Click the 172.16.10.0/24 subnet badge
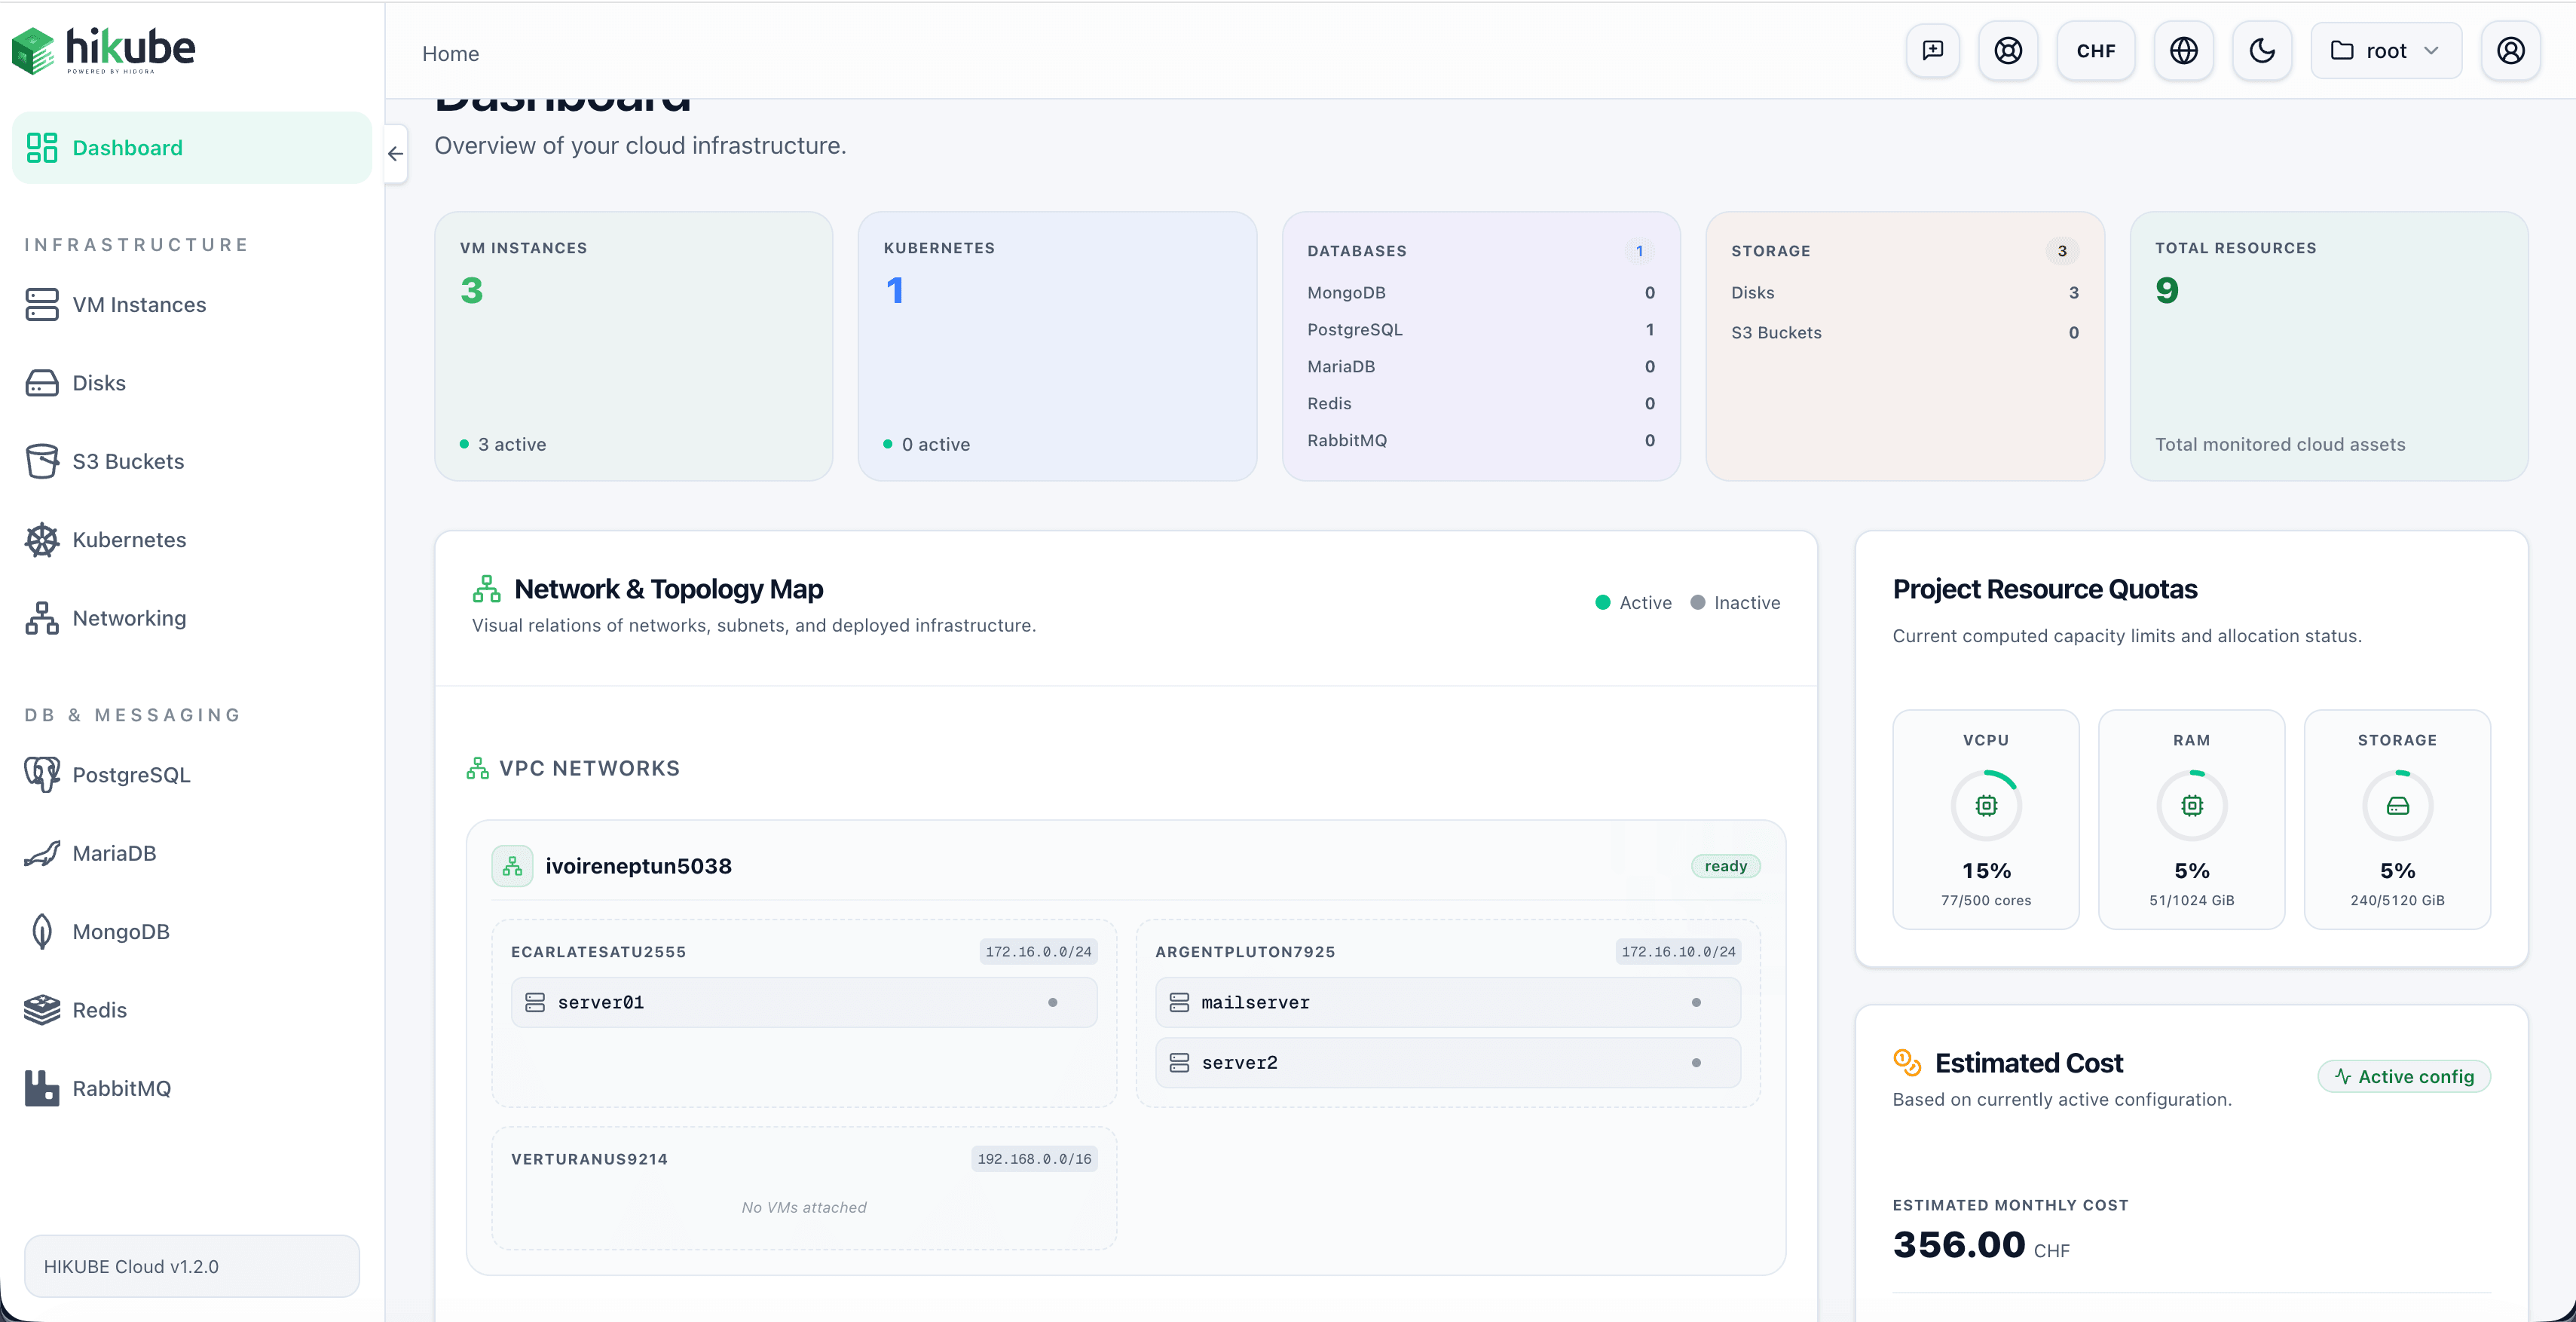This screenshot has height=1322, width=2576. (1678, 951)
